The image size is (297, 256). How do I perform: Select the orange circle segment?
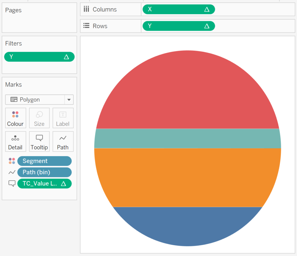[188, 178]
